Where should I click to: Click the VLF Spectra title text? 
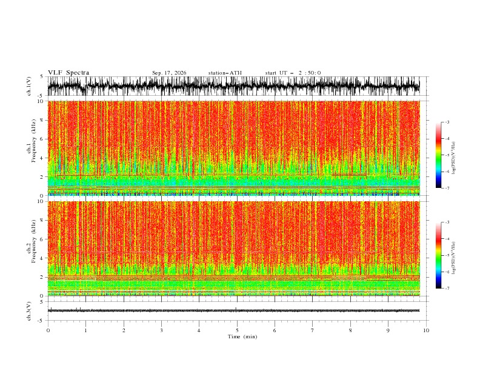68,73
